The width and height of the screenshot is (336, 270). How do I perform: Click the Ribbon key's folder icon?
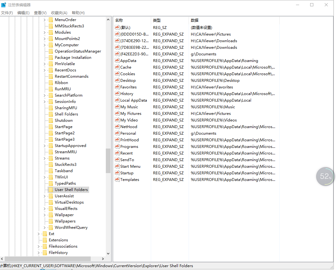tap(51, 82)
